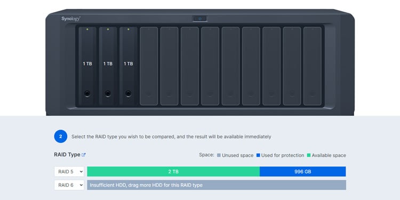Click the green 2 TB available space bar
Viewport: 400px width, 200px height.
pos(173,172)
